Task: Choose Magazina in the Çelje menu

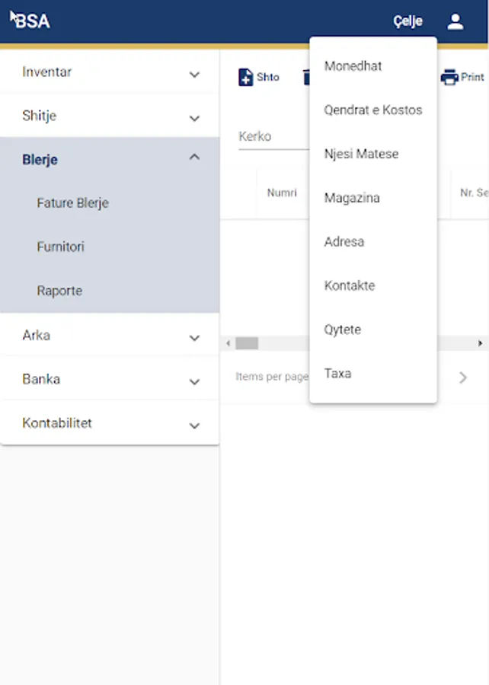Action: click(352, 198)
